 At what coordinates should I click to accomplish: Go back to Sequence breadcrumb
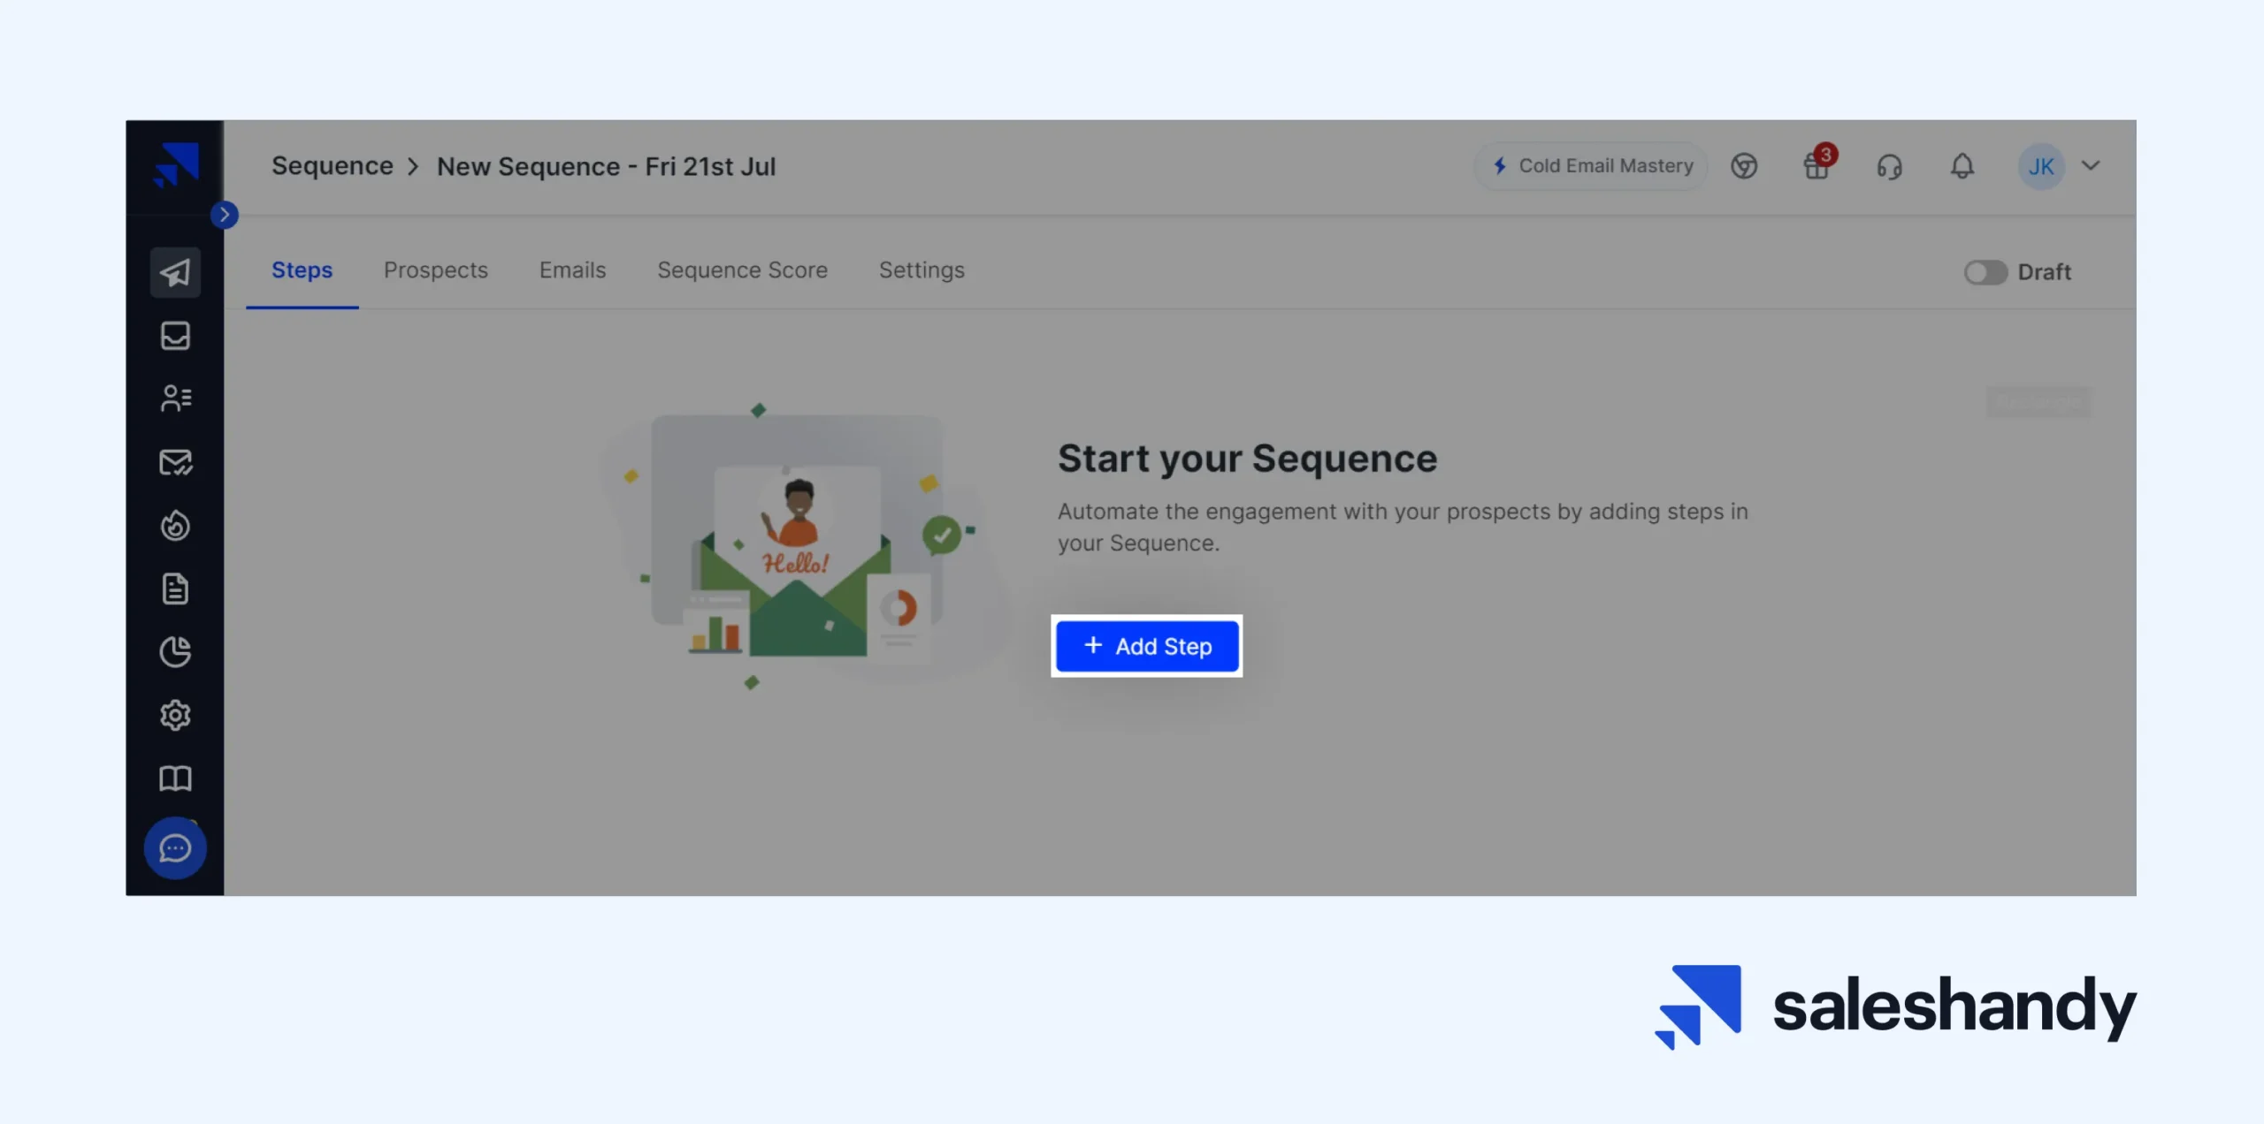[x=333, y=166]
